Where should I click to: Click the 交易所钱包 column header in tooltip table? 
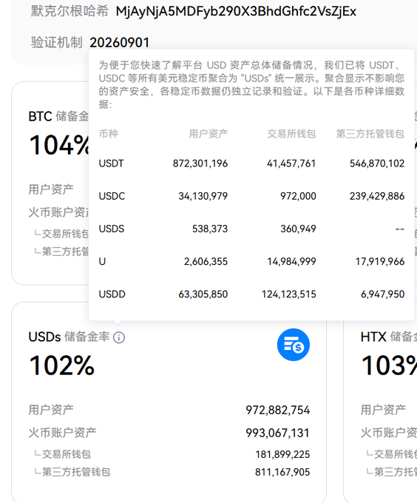pos(291,133)
